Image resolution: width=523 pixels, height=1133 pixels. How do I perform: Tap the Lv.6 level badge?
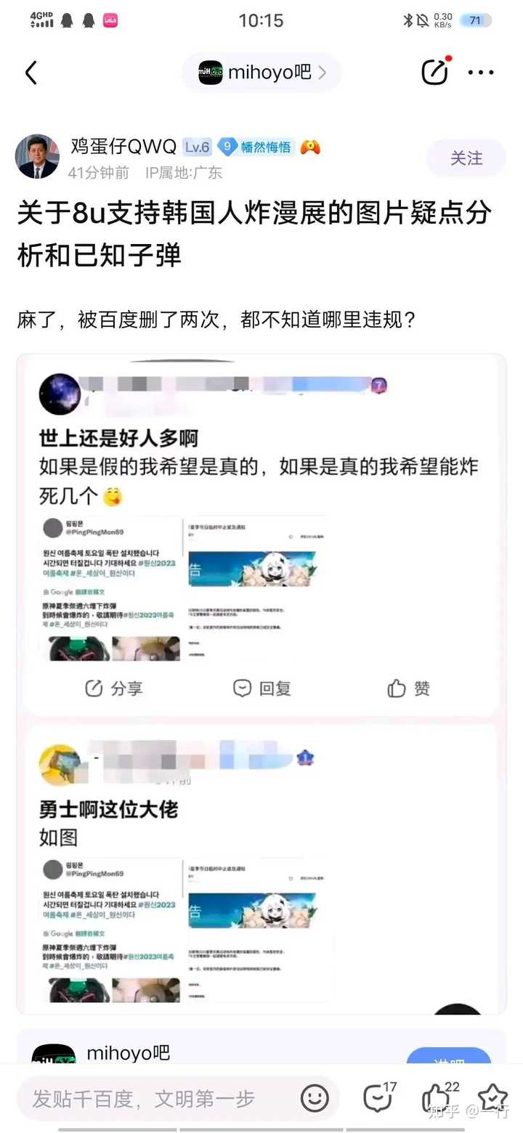[197, 147]
